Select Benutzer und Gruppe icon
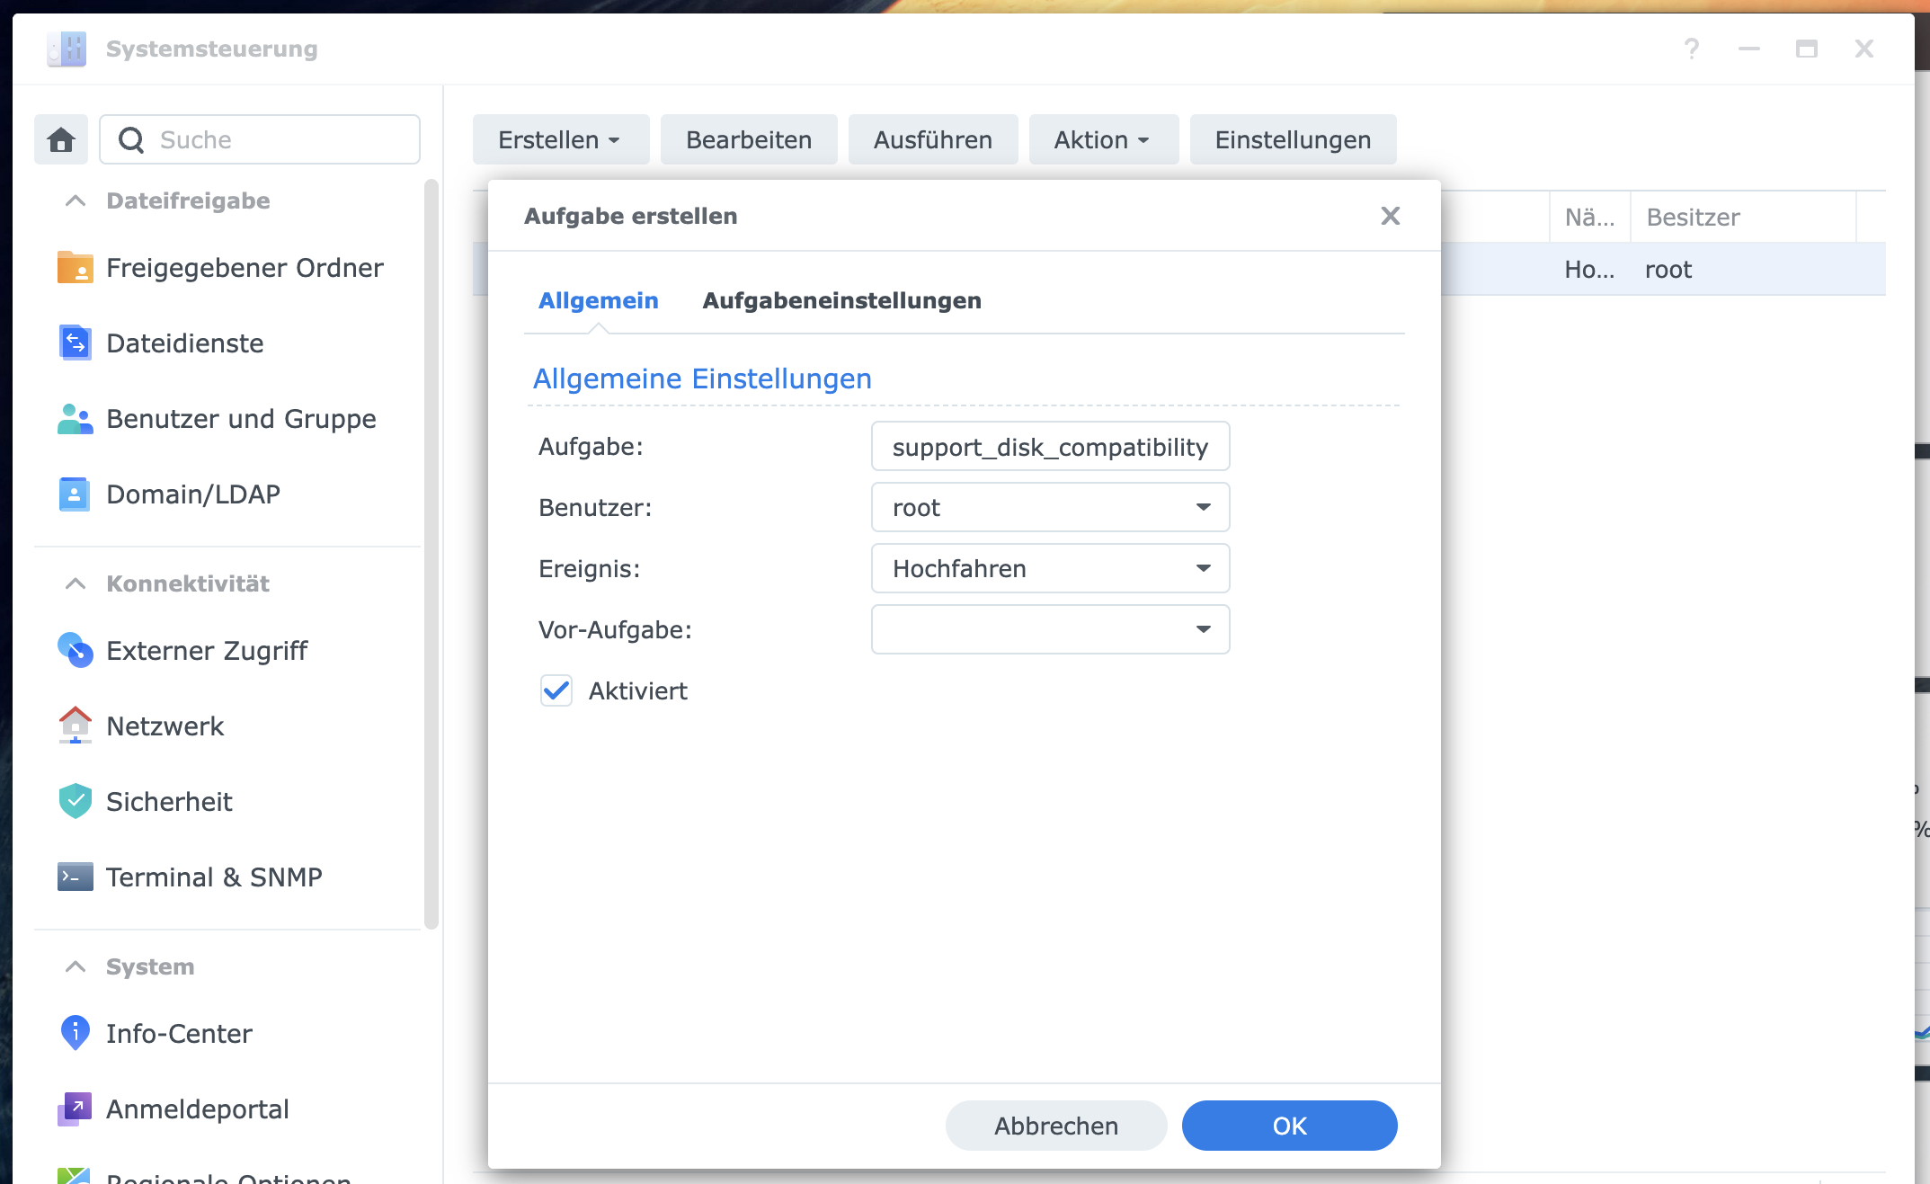The width and height of the screenshot is (1930, 1184). click(75, 419)
